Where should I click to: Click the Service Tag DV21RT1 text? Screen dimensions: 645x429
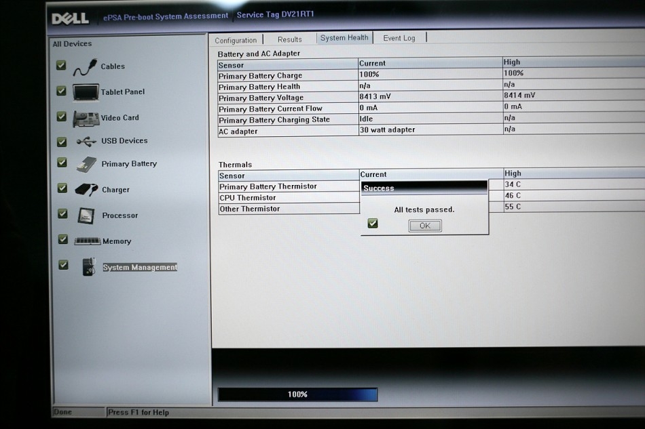[275, 15]
